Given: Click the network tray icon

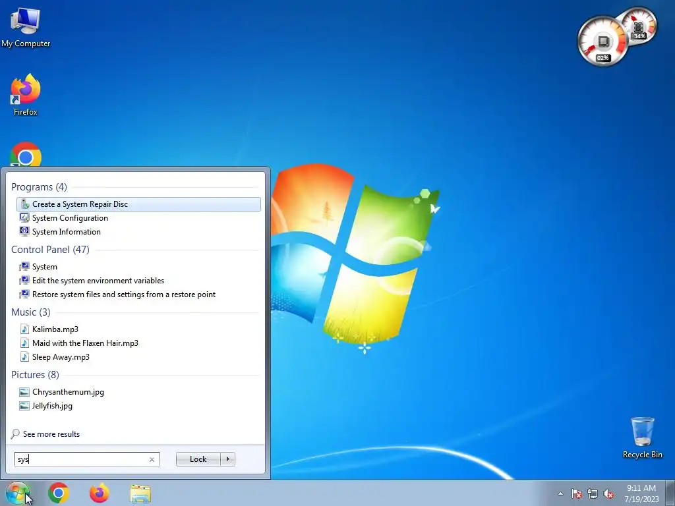Looking at the screenshot, I should tap(593, 493).
